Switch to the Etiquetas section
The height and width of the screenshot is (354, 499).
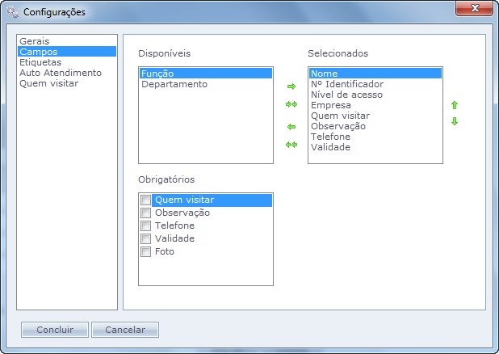point(40,61)
